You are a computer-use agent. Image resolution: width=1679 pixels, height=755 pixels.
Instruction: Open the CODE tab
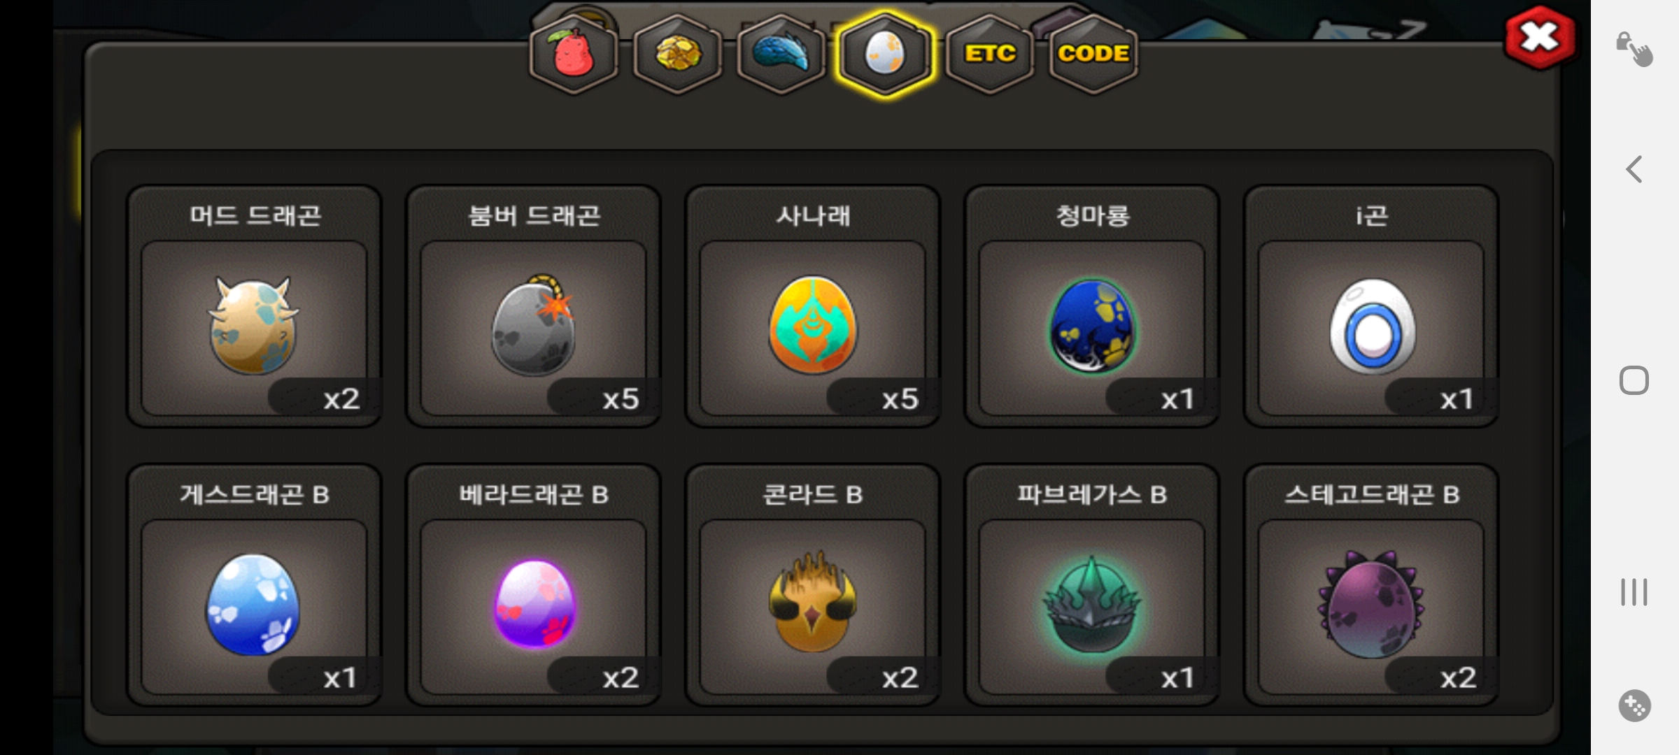point(1093,54)
